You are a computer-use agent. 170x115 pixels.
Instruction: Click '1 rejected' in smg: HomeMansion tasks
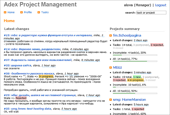coord(138,109)
